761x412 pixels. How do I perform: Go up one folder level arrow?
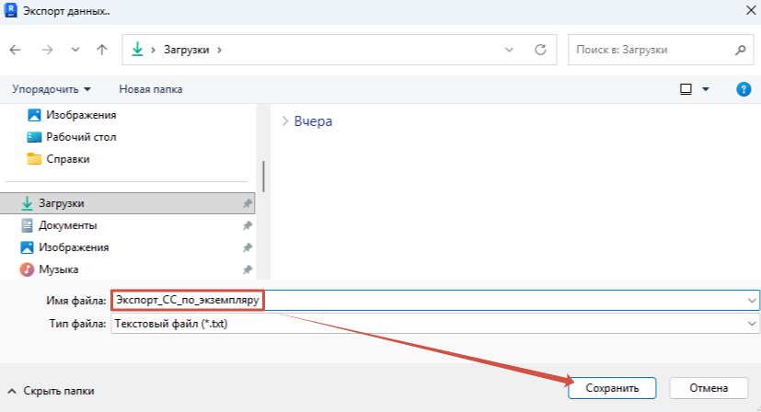pyautogui.click(x=102, y=50)
